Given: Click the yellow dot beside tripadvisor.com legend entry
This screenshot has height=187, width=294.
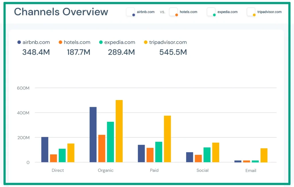Looking at the screenshot, I should 145,42.
